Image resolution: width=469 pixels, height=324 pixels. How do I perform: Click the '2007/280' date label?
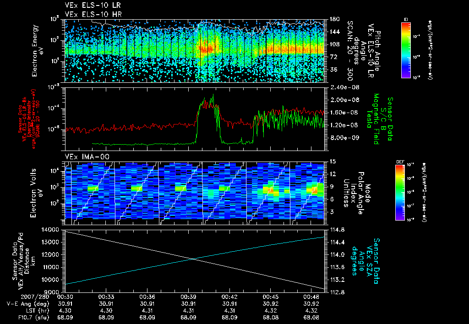[35, 297]
